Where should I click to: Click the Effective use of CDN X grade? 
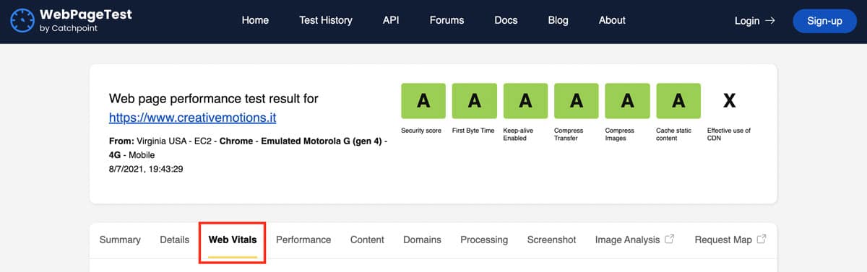click(x=730, y=101)
